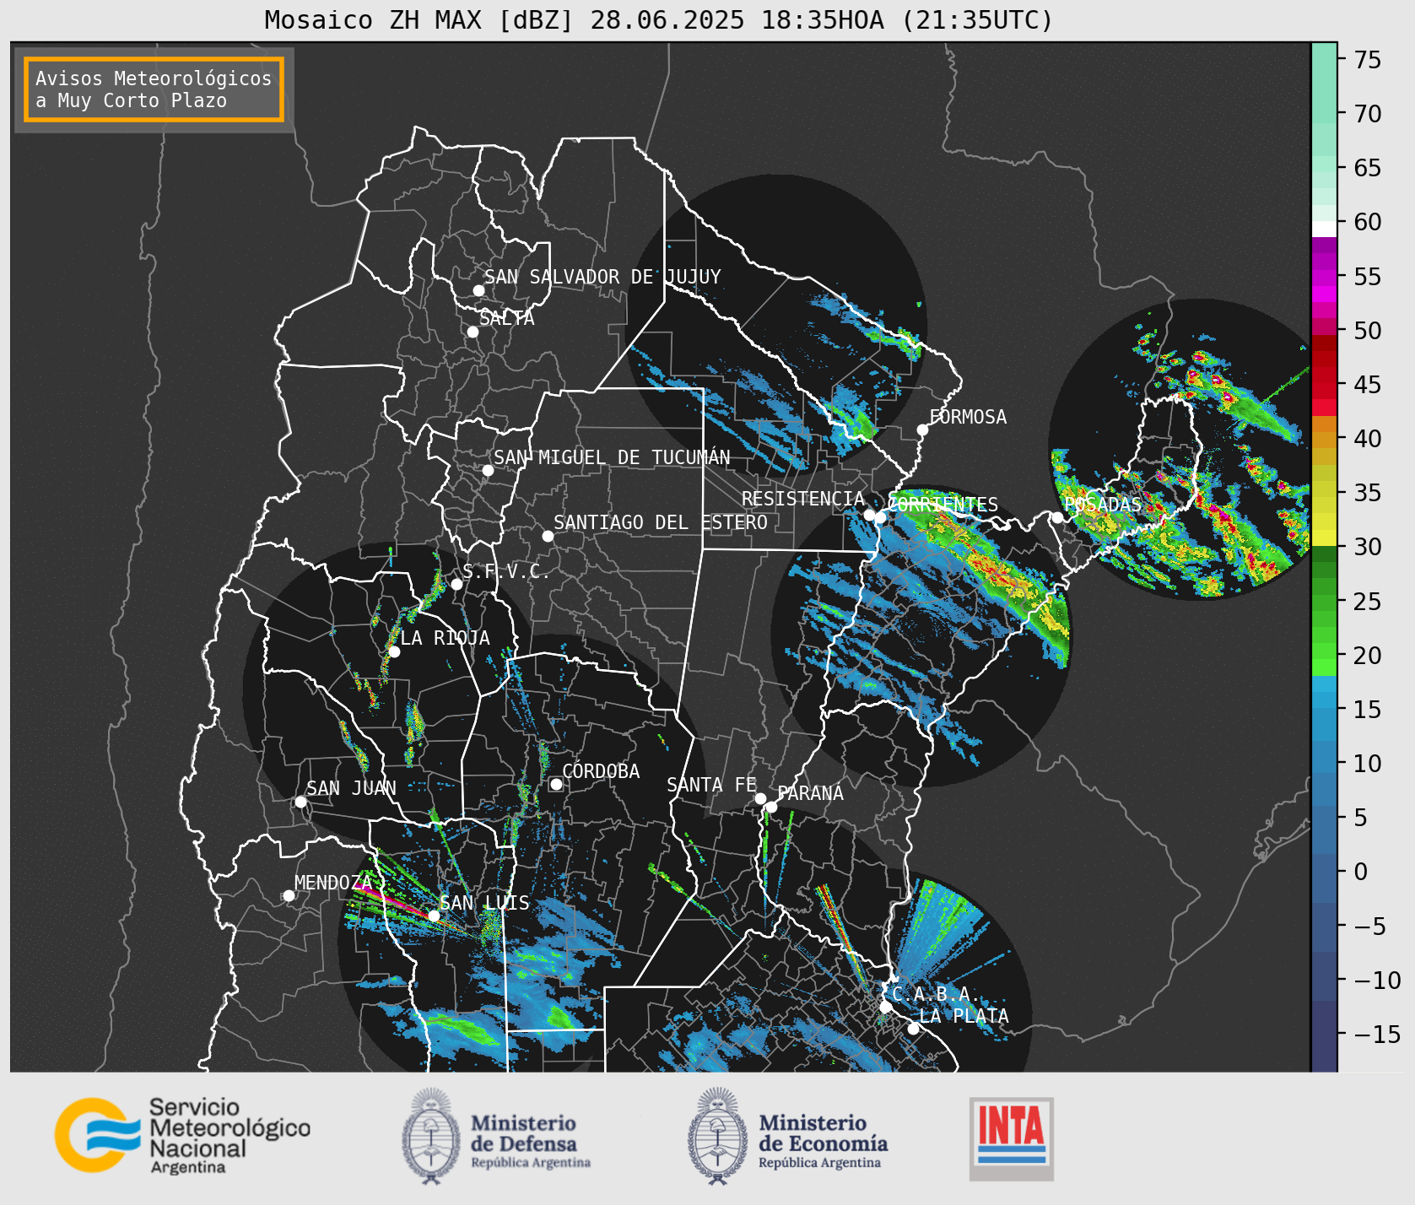Viewport: 1415px width, 1205px height.
Task: Select the Córdoba city marker
Action: (x=556, y=784)
